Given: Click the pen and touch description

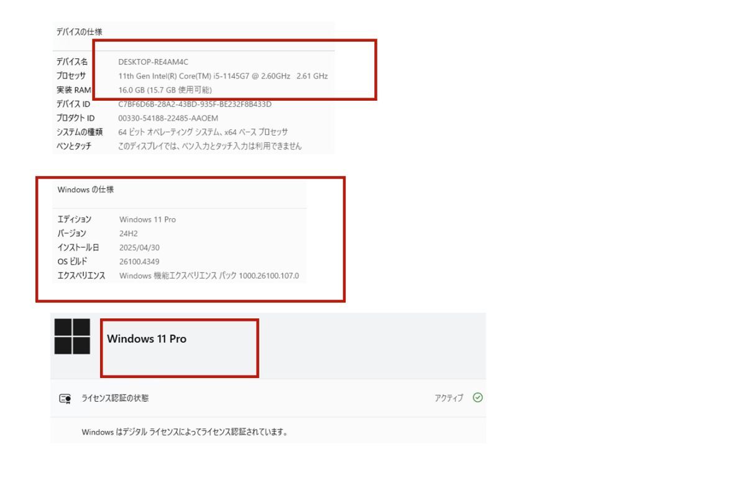Looking at the screenshot, I should (210, 146).
